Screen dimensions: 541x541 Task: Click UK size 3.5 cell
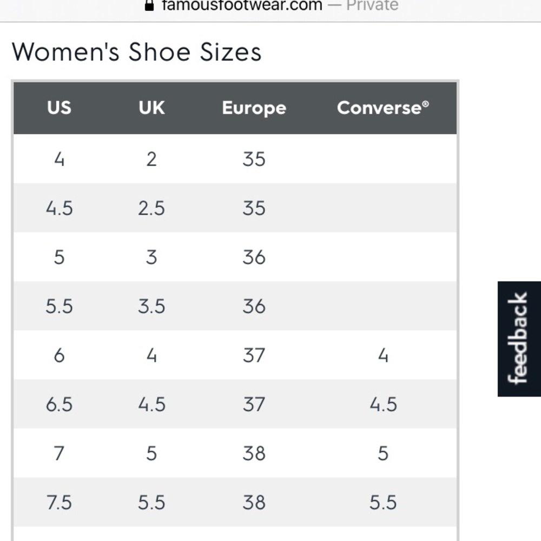[151, 306]
